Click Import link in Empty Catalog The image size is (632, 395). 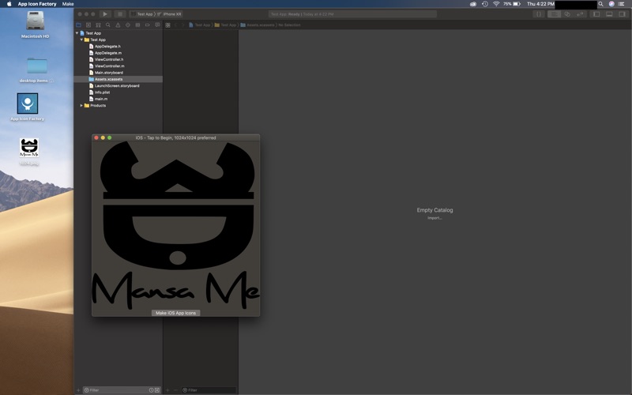tap(434, 218)
